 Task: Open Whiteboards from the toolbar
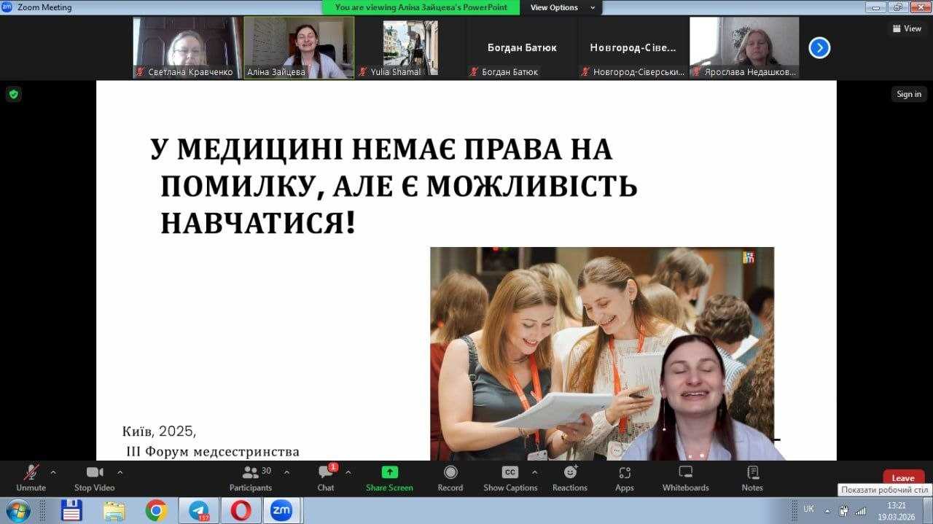pyautogui.click(x=685, y=473)
